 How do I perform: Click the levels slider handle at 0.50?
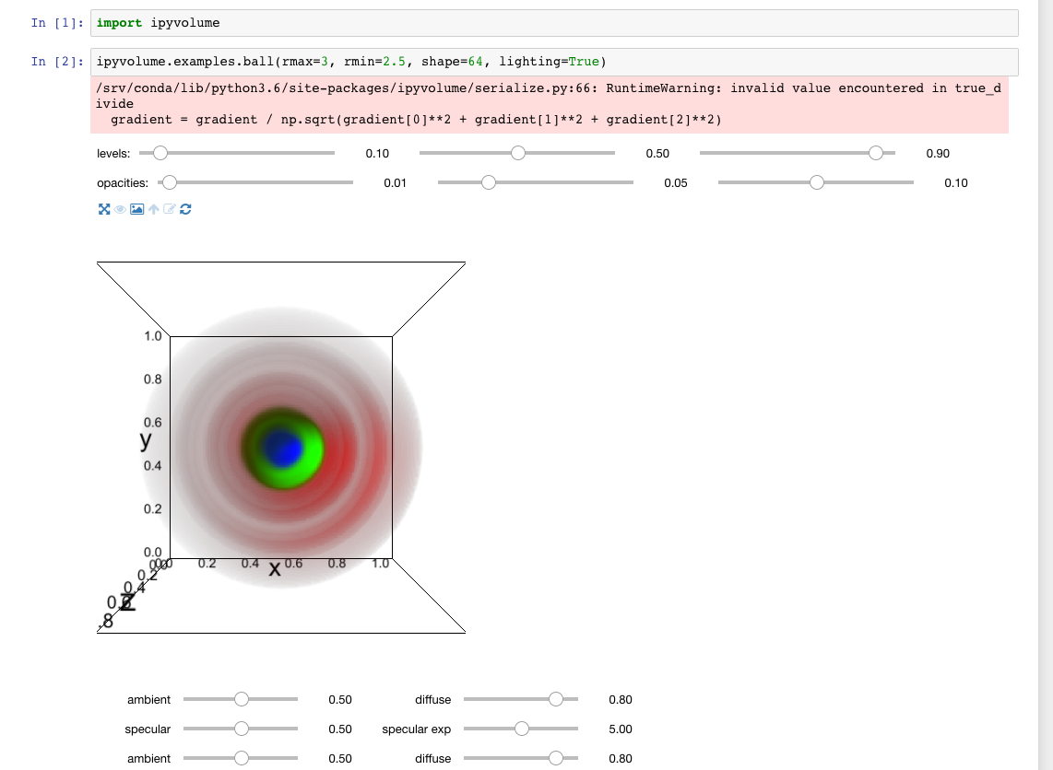(x=518, y=153)
